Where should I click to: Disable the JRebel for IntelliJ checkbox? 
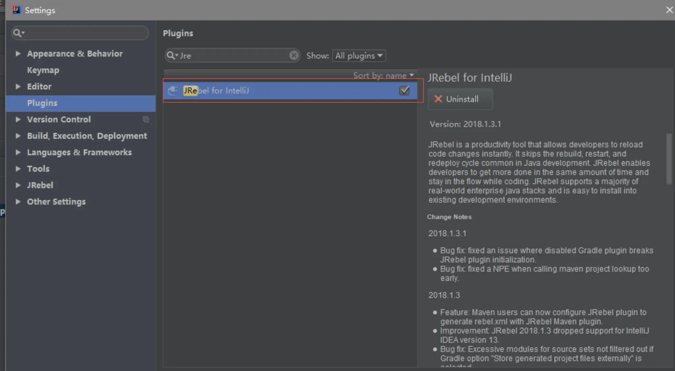[404, 90]
